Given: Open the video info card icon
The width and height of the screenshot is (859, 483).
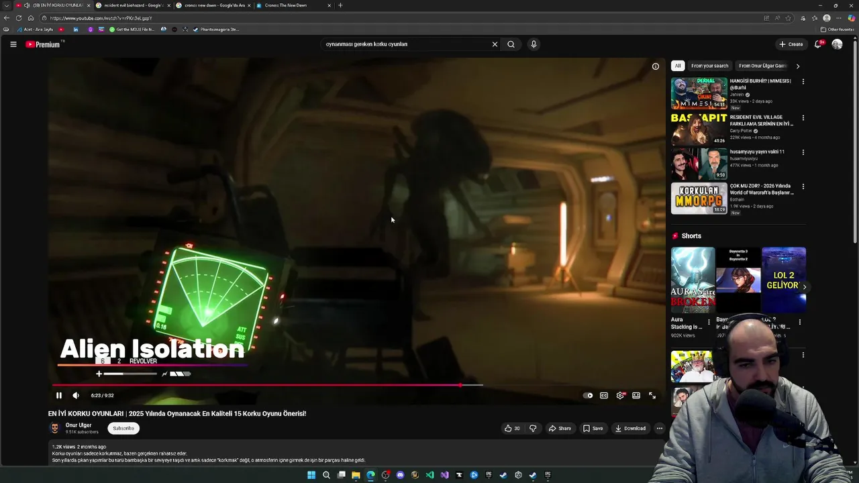Looking at the screenshot, I should click(x=656, y=66).
